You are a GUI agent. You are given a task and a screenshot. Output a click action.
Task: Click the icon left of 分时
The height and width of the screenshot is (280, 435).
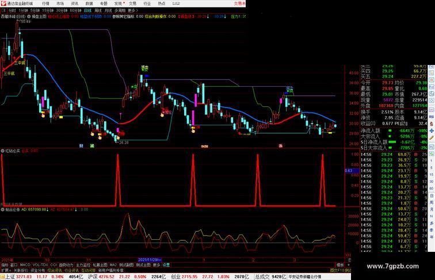coord(3,10)
